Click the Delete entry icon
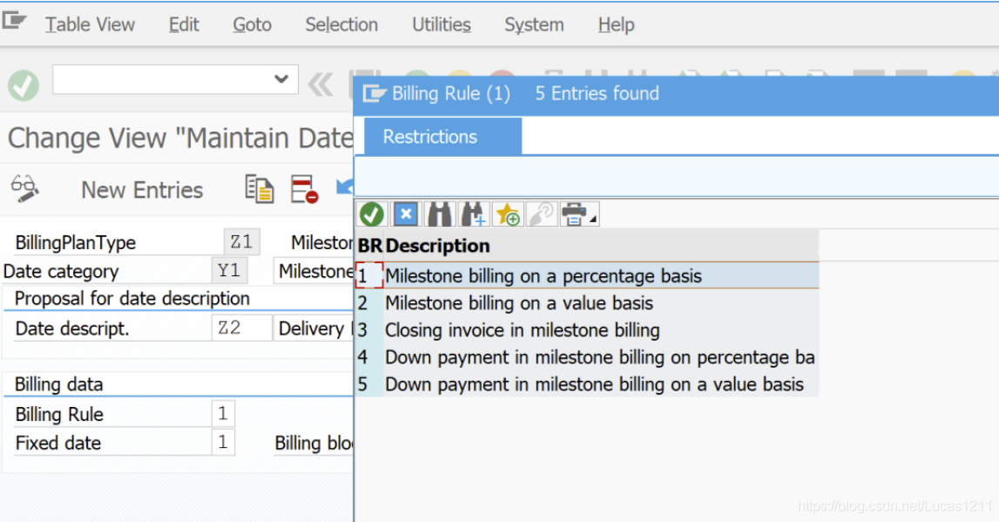 pos(305,189)
